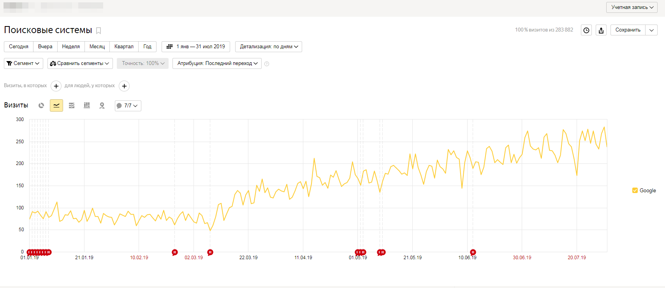Click the 10.06.19 chart annotation marker
The height and width of the screenshot is (288, 665).
(x=473, y=252)
